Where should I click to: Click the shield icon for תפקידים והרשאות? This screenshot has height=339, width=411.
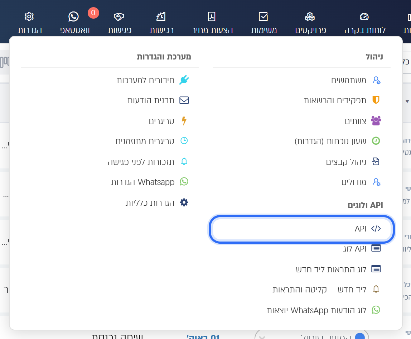pyautogui.click(x=376, y=100)
